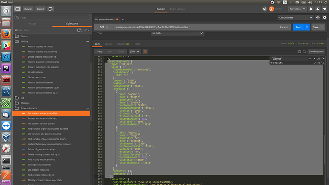Open the manage environments gear icon

click(325, 18)
